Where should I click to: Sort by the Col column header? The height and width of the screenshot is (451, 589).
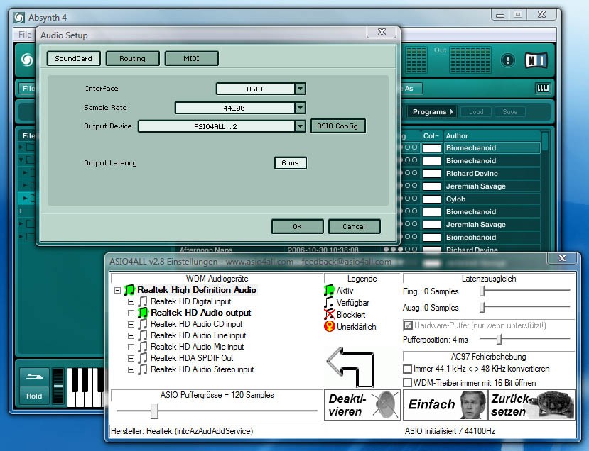tap(431, 135)
